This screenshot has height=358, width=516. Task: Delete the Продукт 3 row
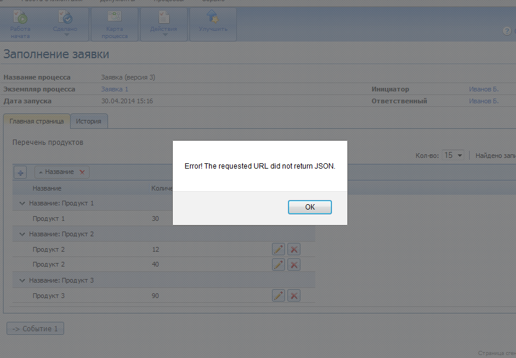(293, 296)
